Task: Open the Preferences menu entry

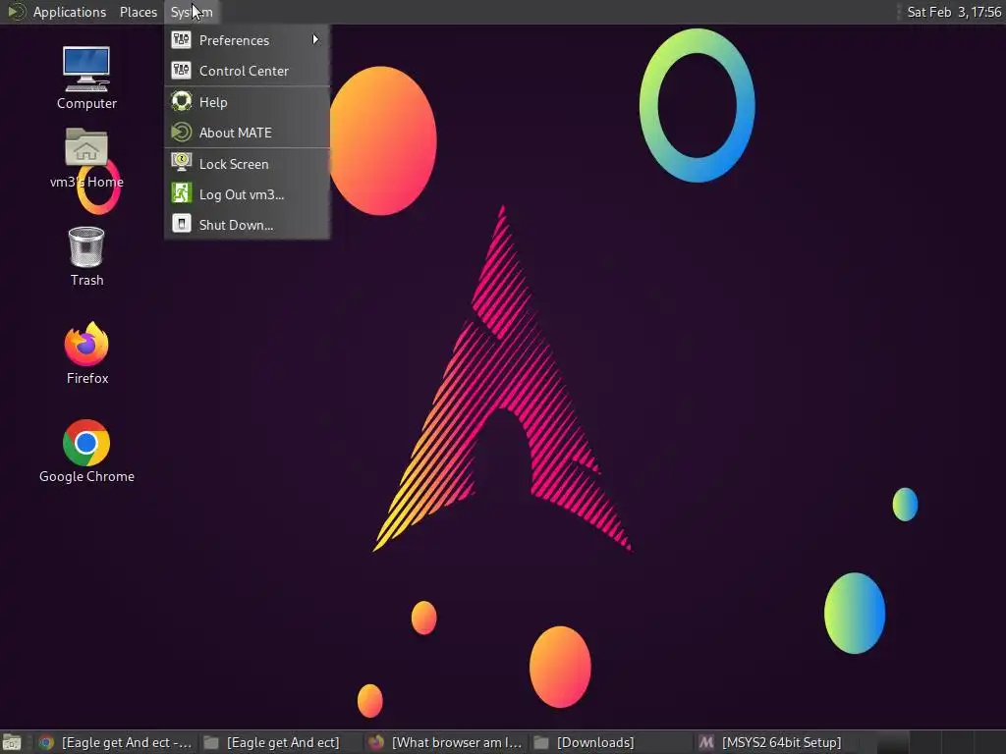Action: [x=247, y=39]
